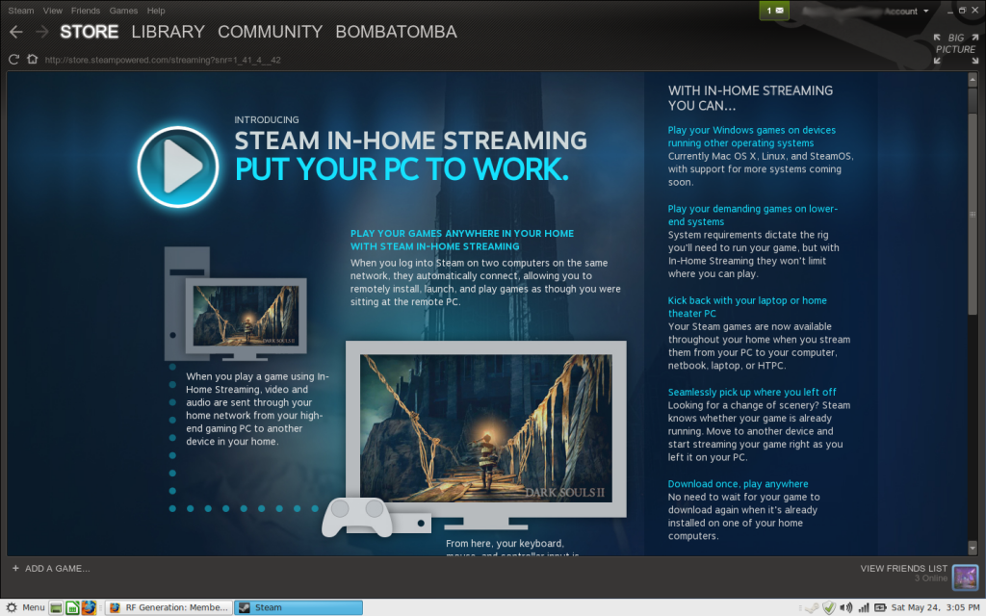
Task: Click the friends list avatar thumbnail
Action: click(965, 577)
